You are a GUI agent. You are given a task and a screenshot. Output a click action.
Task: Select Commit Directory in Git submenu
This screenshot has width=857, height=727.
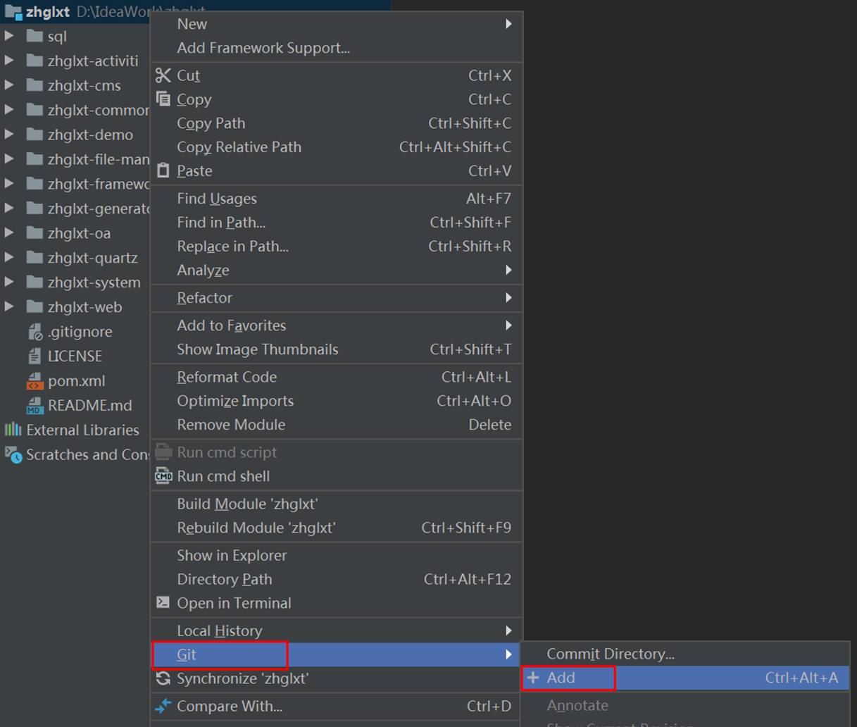point(610,654)
